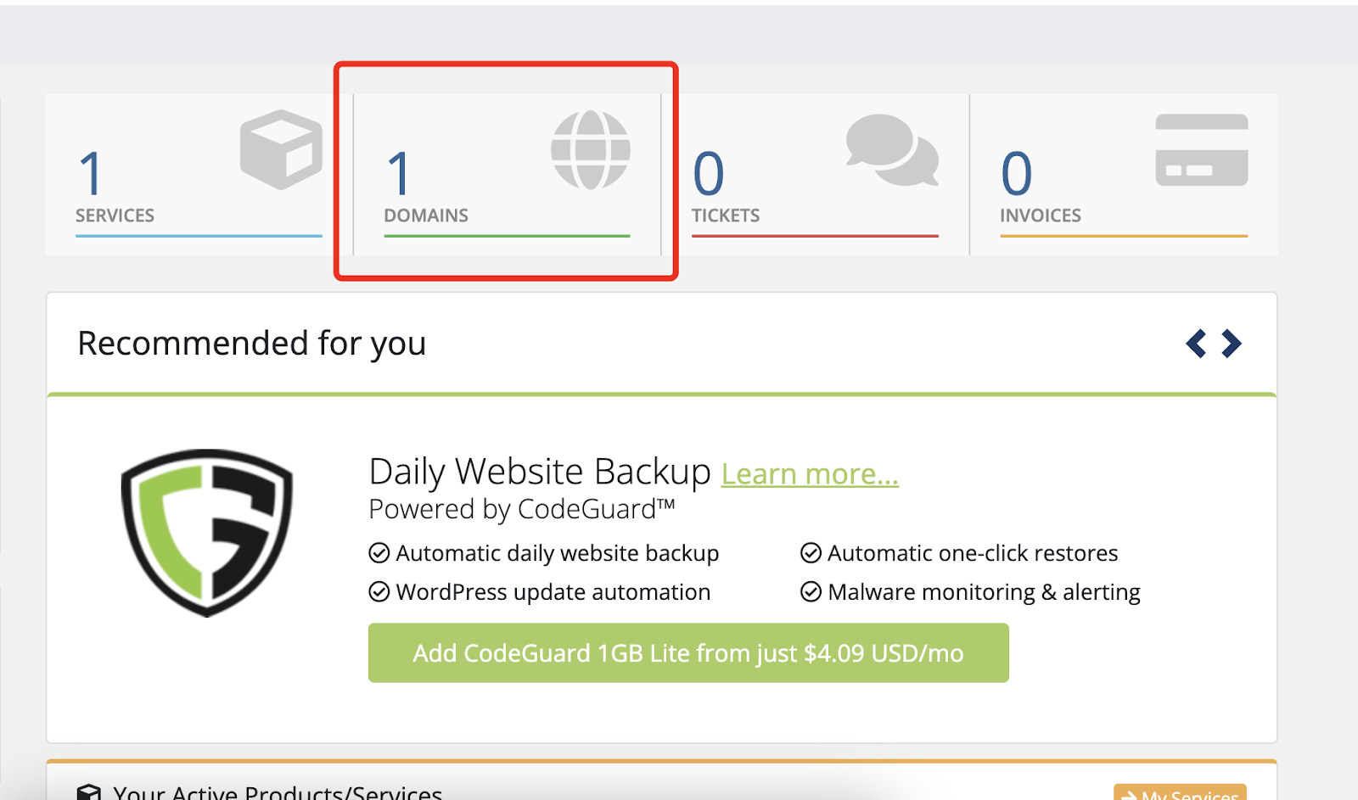Click the Your Active Products/Services heading
The width and height of the screenshot is (1358, 800).
point(278,792)
